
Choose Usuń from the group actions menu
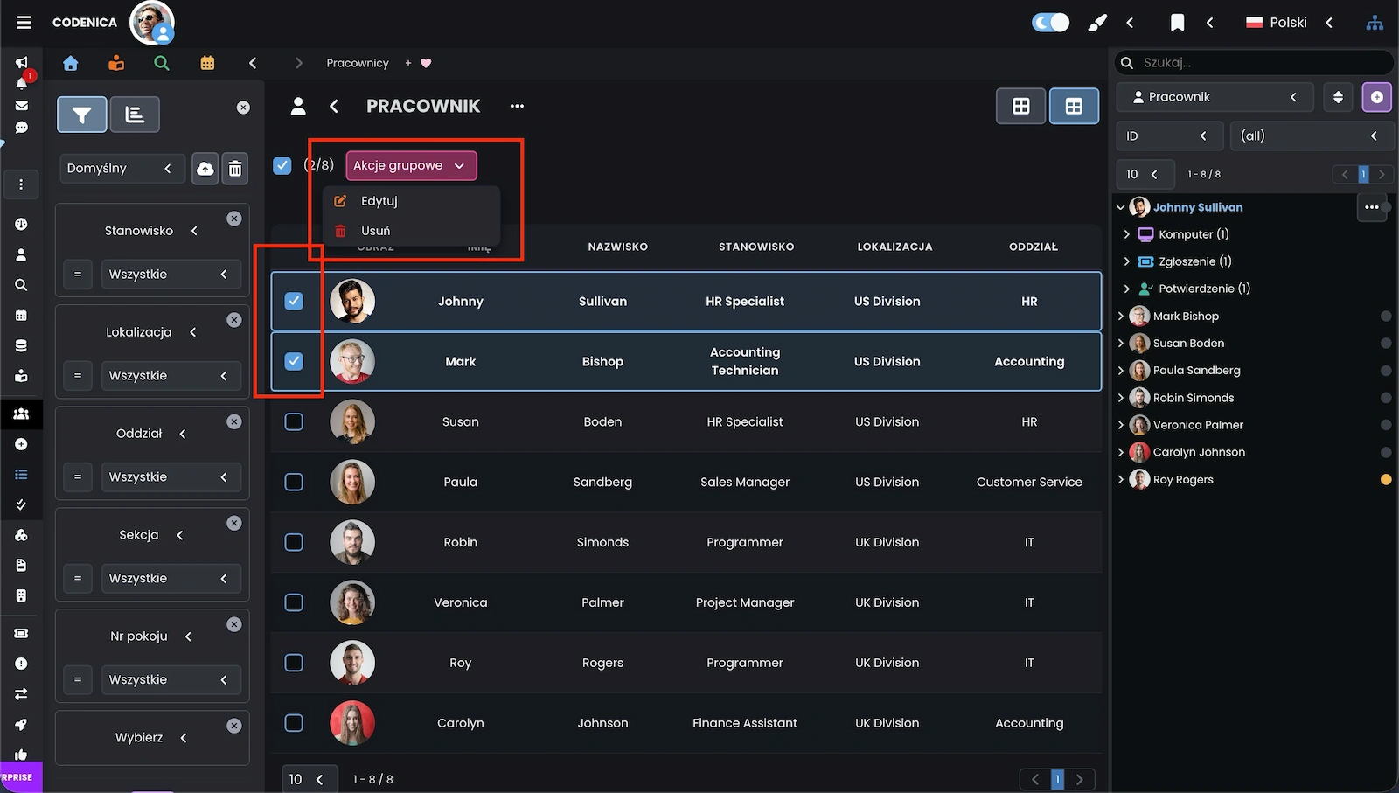click(375, 231)
